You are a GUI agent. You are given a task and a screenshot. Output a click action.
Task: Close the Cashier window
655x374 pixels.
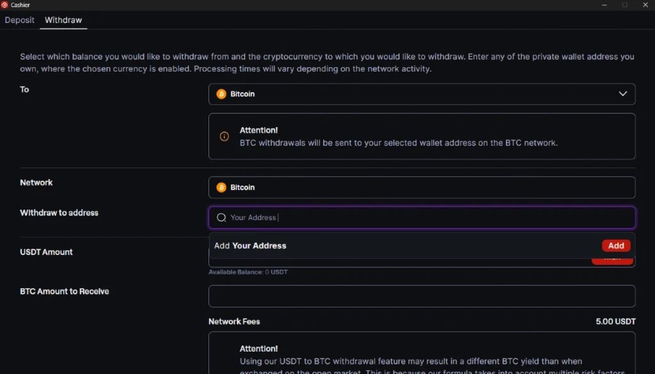tap(645, 5)
